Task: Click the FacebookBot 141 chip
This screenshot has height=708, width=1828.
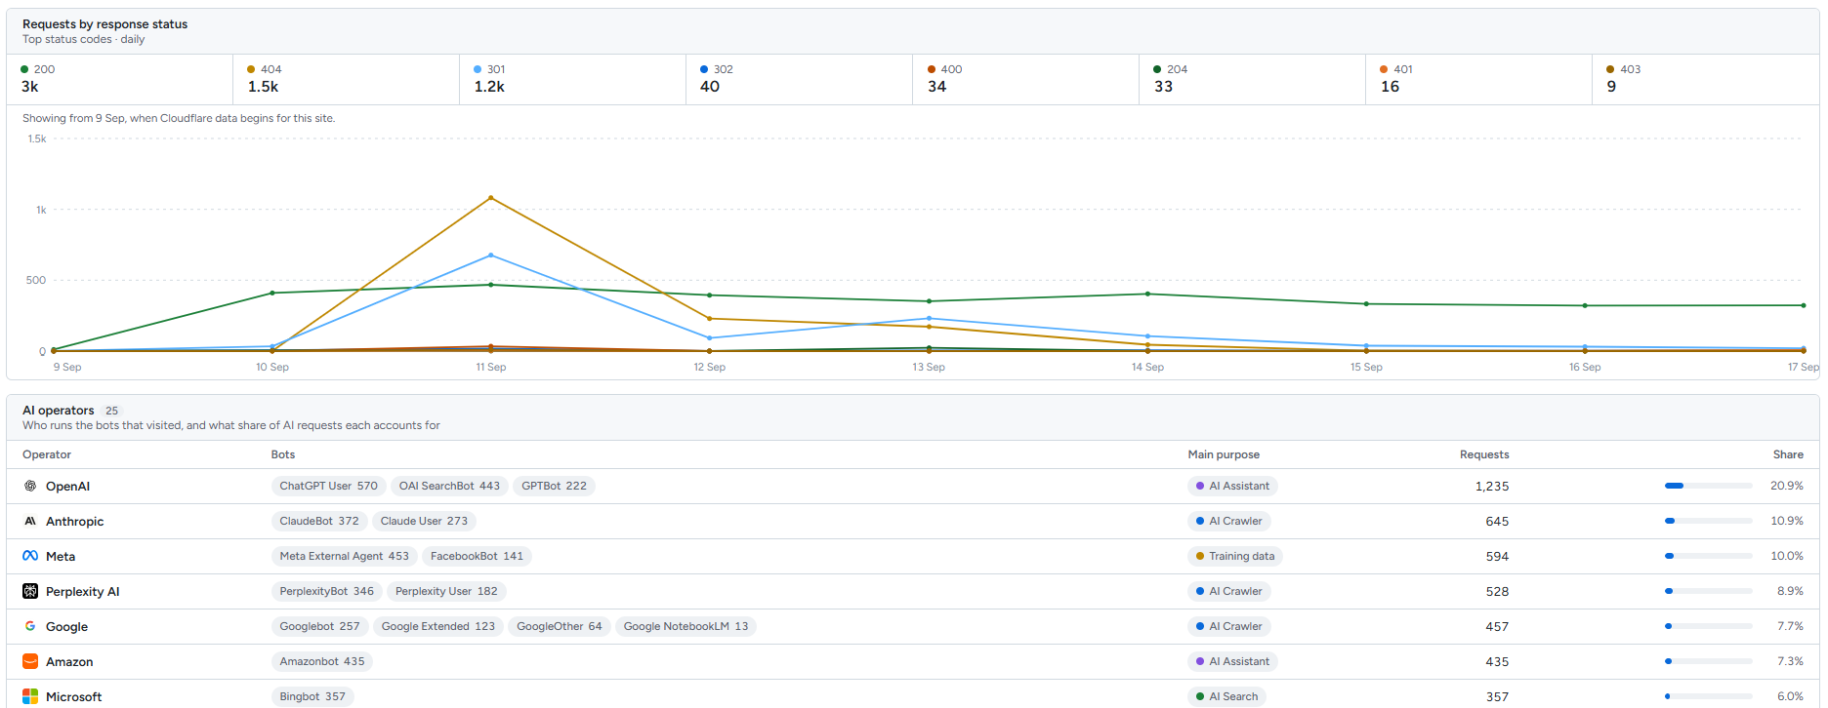Action: tap(477, 556)
